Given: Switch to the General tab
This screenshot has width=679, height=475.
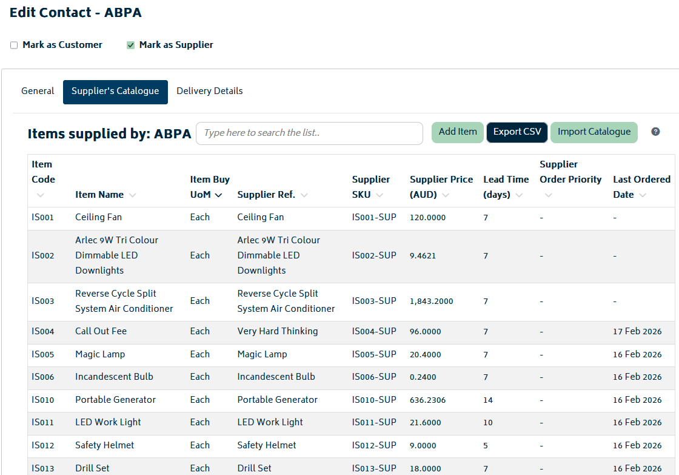Looking at the screenshot, I should point(38,91).
